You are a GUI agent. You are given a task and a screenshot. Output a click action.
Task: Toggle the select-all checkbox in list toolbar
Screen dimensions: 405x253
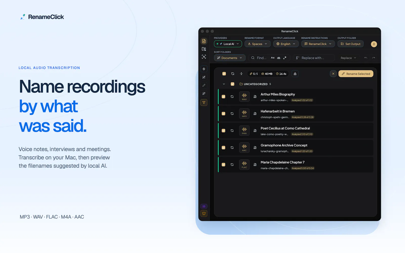224,74
